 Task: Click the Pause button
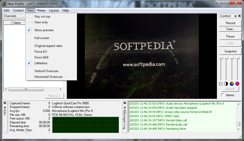[230, 36]
